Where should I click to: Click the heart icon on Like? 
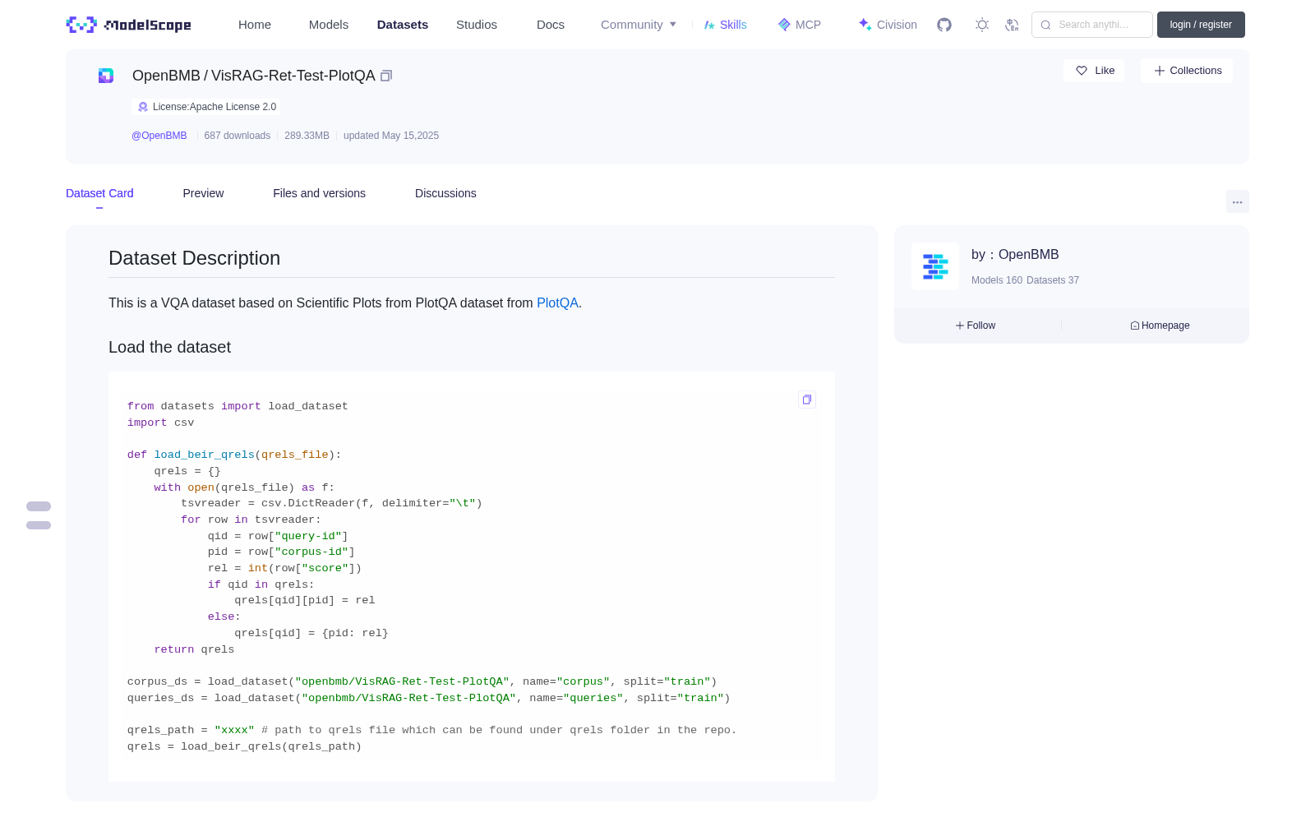[x=1082, y=71]
